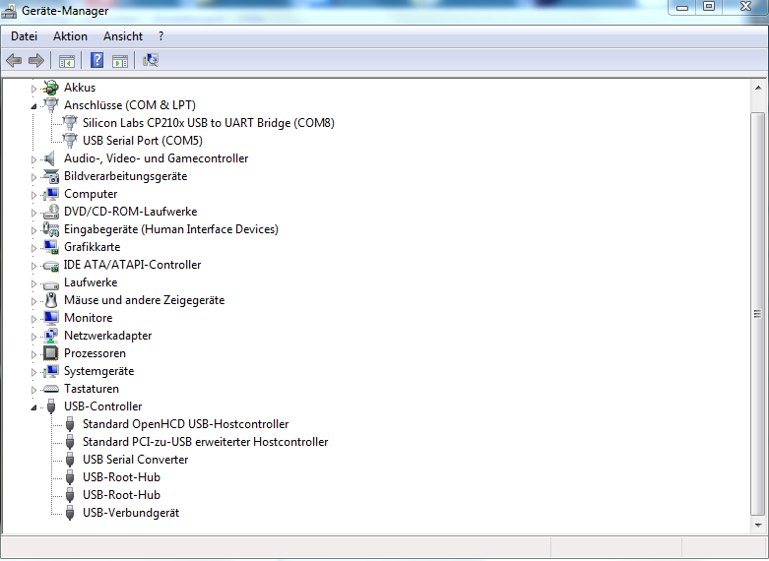Screen dimensions: 769x561
Task: Expand the Tastaturen node
Action: point(33,390)
